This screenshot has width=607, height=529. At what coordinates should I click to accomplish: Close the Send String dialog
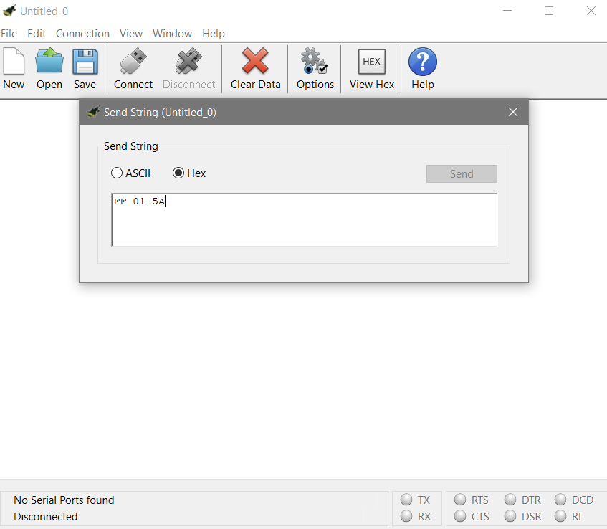click(x=512, y=113)
